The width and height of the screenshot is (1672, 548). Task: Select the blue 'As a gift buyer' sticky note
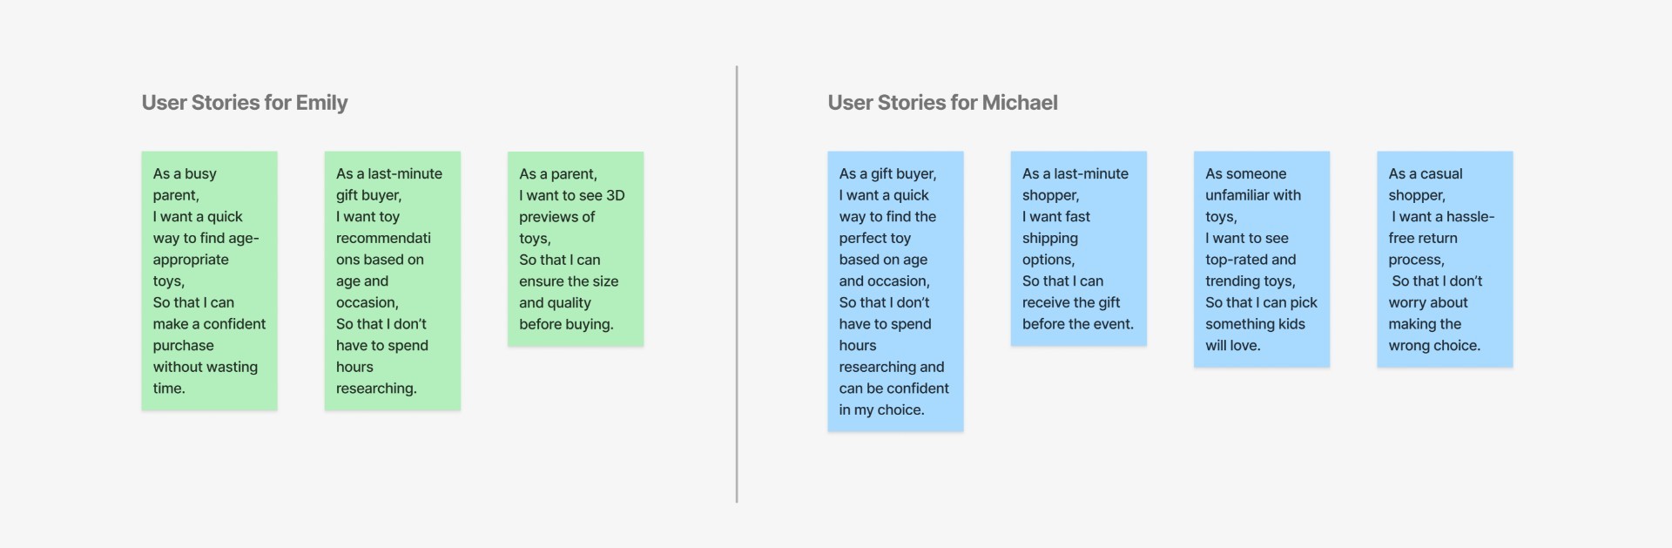[895, 292]
